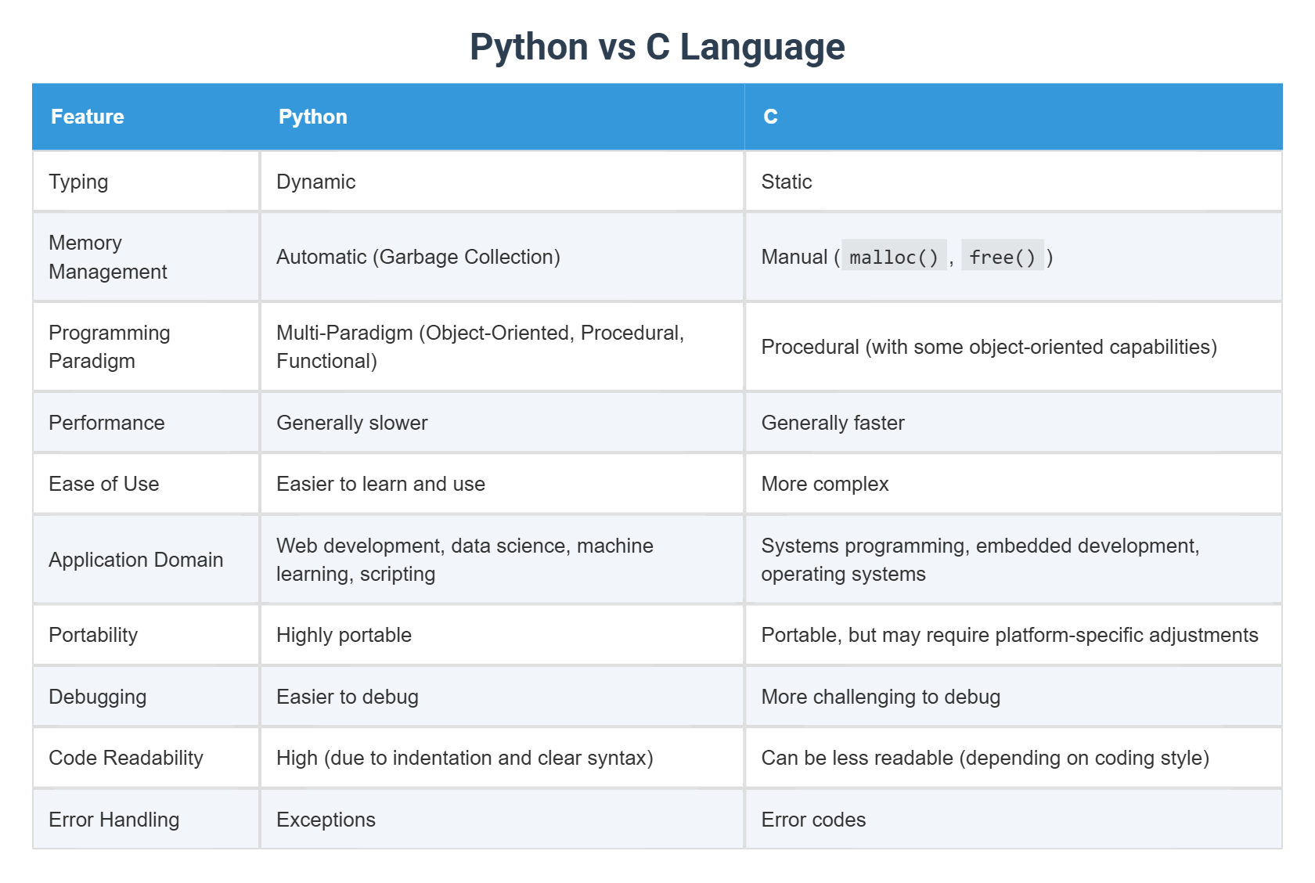Select the 'Performance' feature cell
The width and height of the screenshot is (1315, 883).
pyautogui.click(x=146, y=423)
